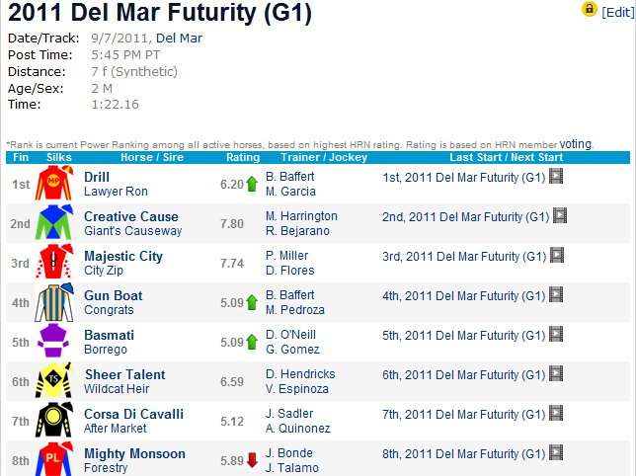Open the video replay icon for Creative Cause
Viewport: 636px width, 476px height.
coord(560,215)
